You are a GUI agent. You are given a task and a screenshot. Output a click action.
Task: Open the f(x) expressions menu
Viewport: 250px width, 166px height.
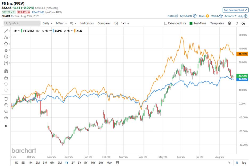[x=116, y=23]
